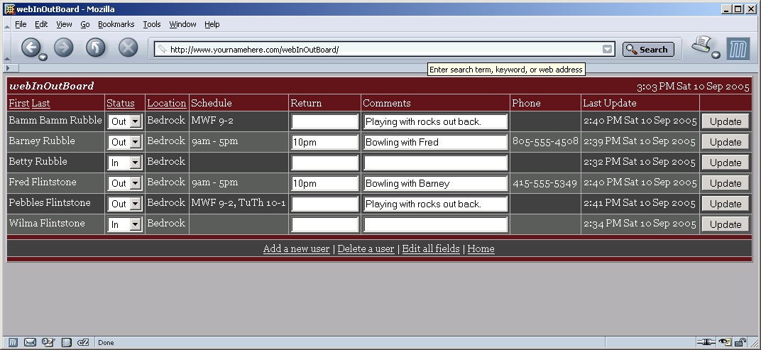Open Barney Rubble's status dropdown
Screen dimensions: 761x350
tap(125, 142)
